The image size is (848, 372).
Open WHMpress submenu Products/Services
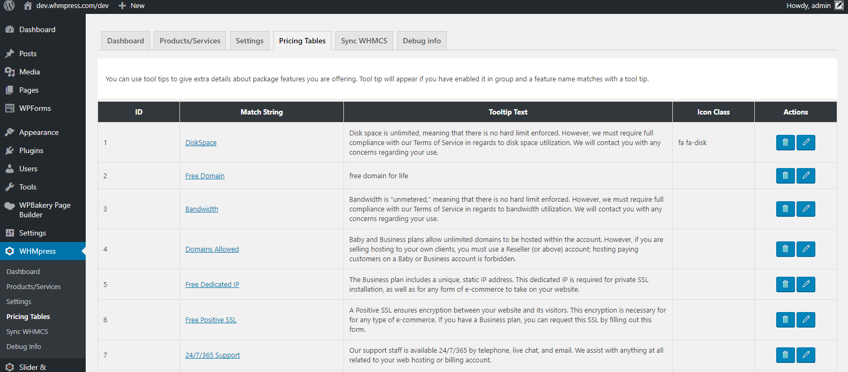(x=34, y=286)
